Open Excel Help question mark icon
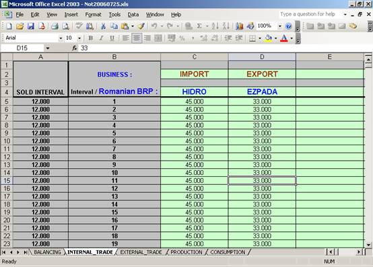The image size is (373, 267). point(288,26)
